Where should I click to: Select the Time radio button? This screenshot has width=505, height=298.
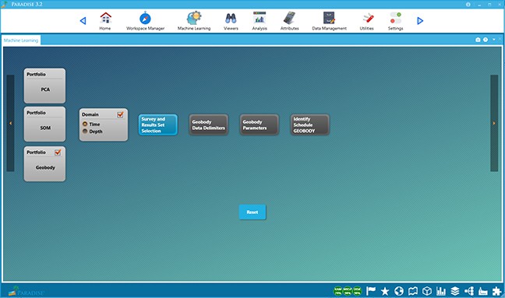pyautogui.click(x=85, y=124)
